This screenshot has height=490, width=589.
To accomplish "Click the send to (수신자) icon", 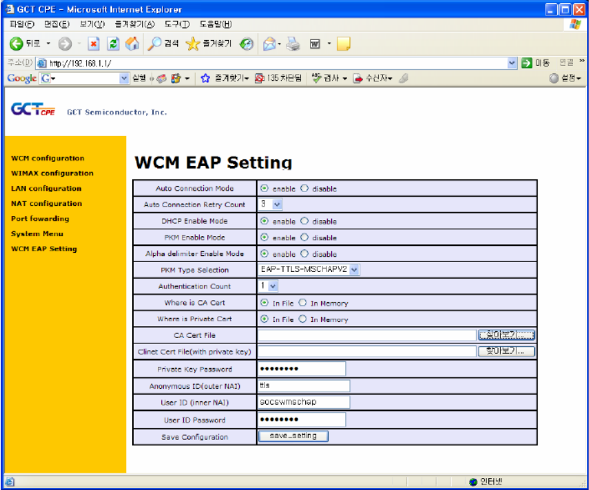I will [358, 78].
